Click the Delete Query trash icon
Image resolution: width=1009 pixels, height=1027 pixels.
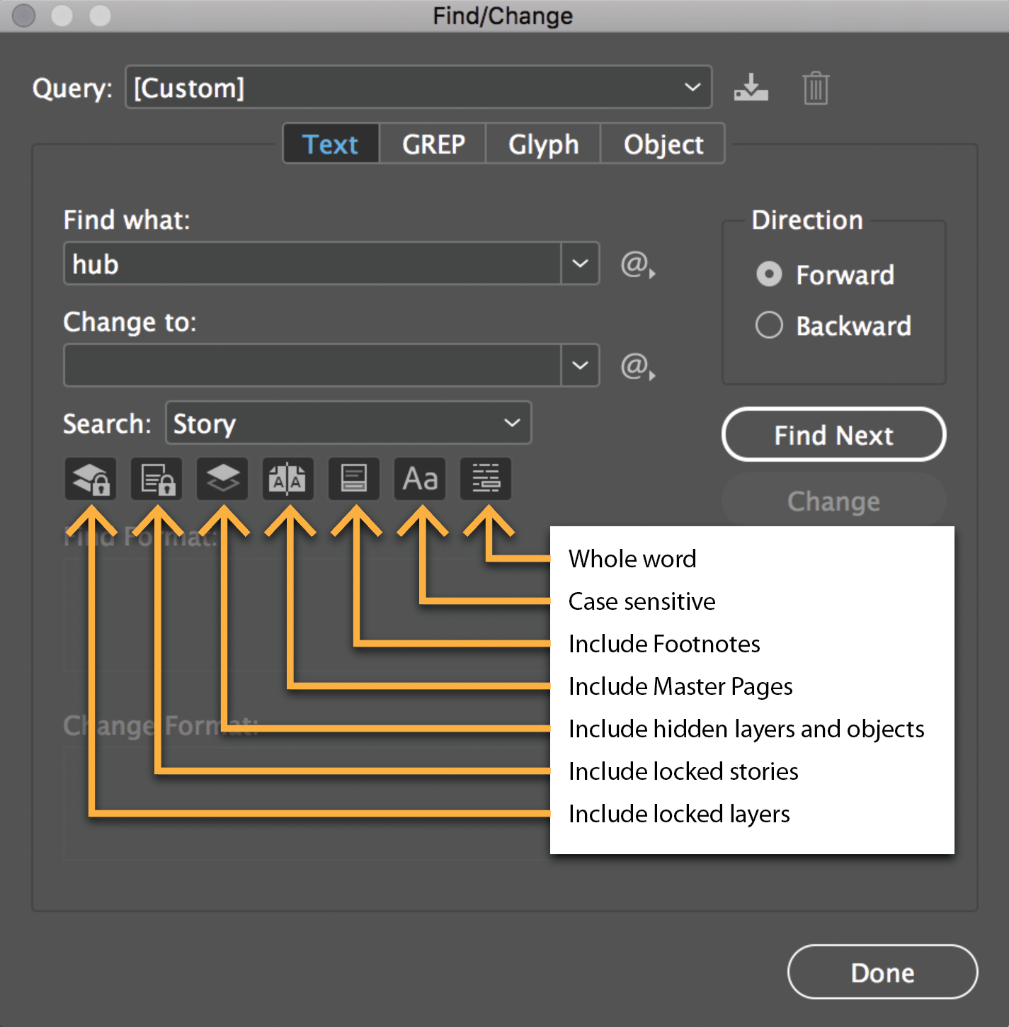pyautogui.click(x=816, y=88)
